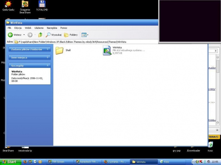Click the '8,997 KB' file size text

pyautogui.click(x=117, y=53)
